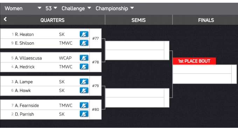
Task: Click the blue icon beside A. Hedrick
Action: point(84,67)
